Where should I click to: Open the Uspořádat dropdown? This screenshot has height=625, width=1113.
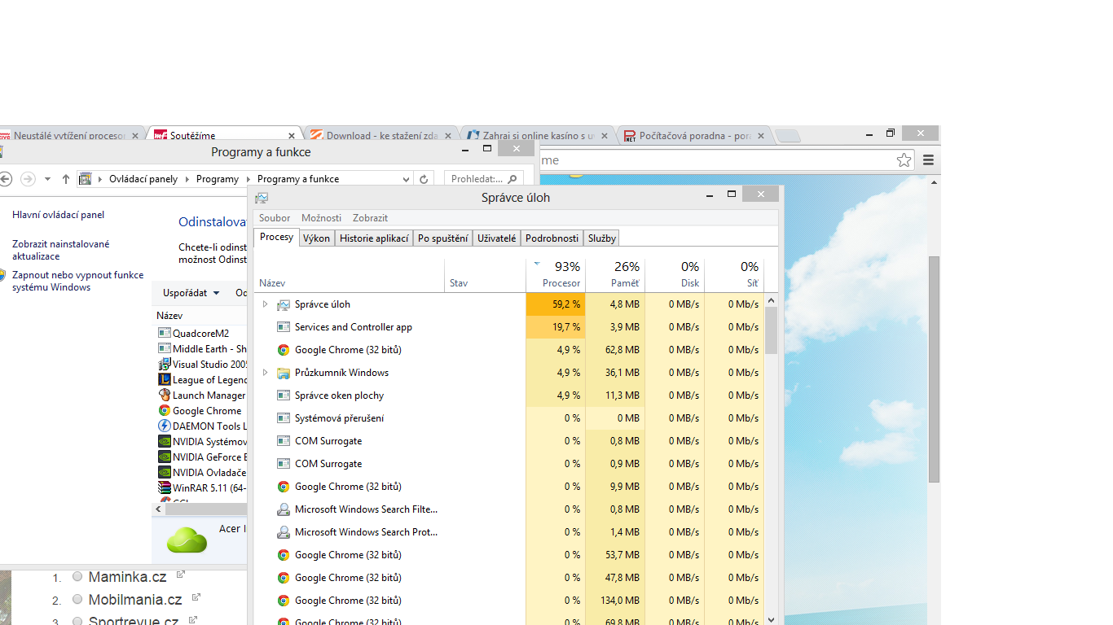pos(191,293)
